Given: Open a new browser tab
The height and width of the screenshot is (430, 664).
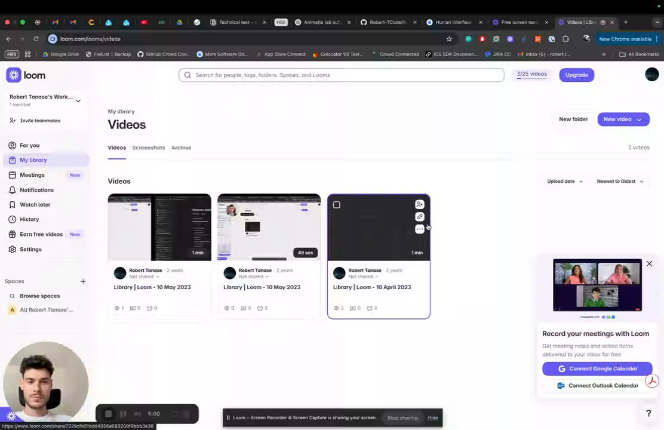Looking at the screenshot, I should (626, 22).
